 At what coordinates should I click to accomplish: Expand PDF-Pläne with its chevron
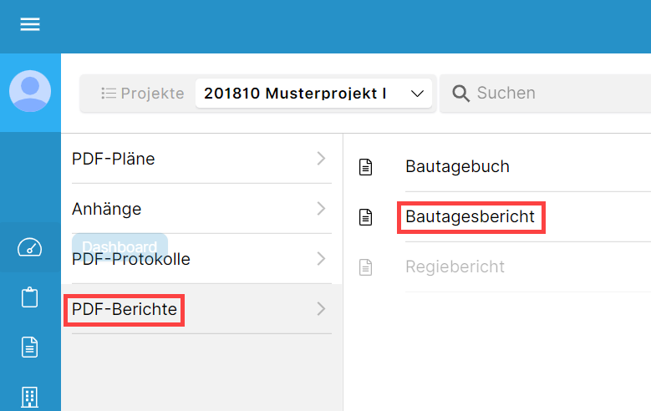[321, 158]
